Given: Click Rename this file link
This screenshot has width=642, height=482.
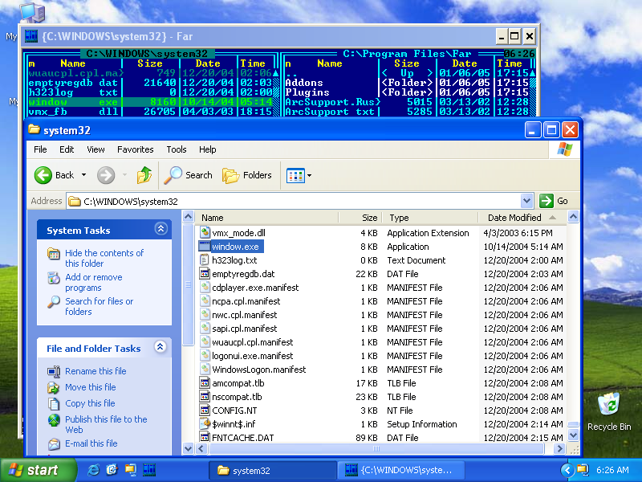Looking at the screenshot, I should [x=95, y=371].
